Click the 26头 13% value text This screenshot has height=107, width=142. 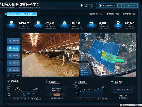pos(123,96)
